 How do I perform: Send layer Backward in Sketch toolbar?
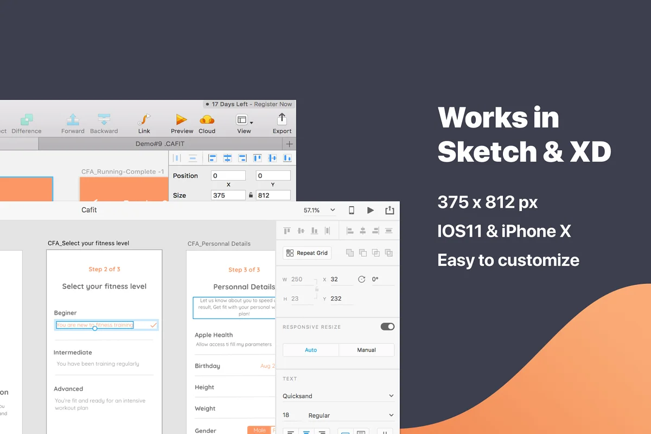coord(104,119)
